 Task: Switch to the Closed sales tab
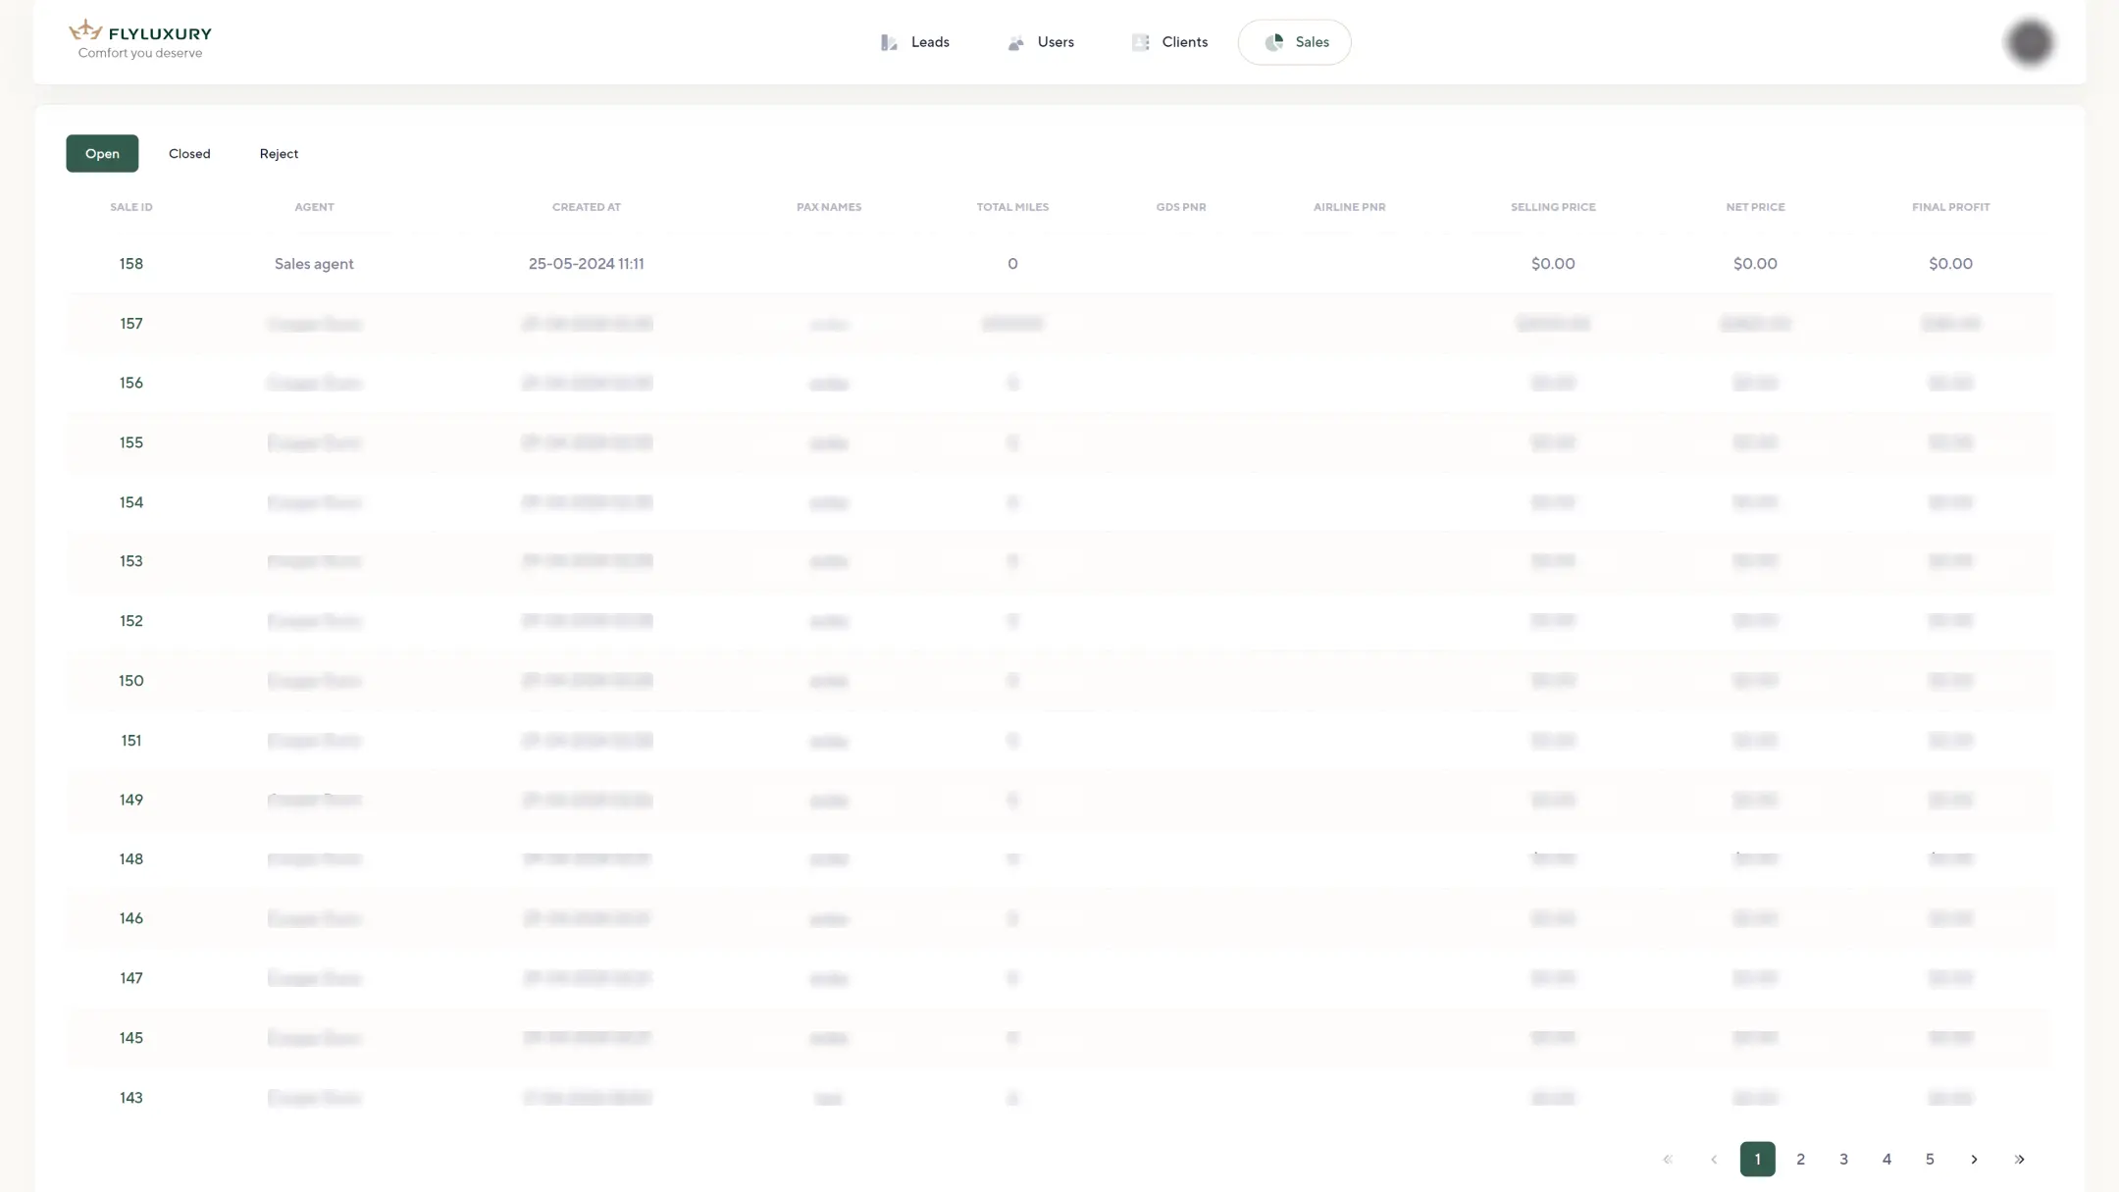point(189,154)
